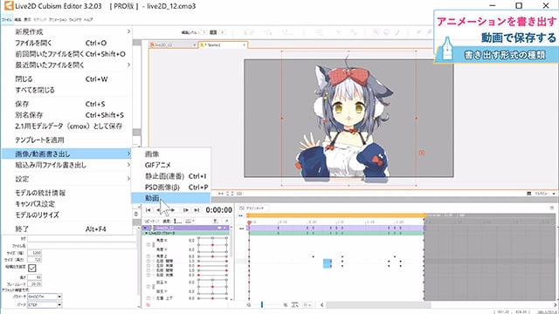Jump to last frame playback button
Image resolution: width=559 pixels, height=314 pixels.
click(x=197, y=210)
